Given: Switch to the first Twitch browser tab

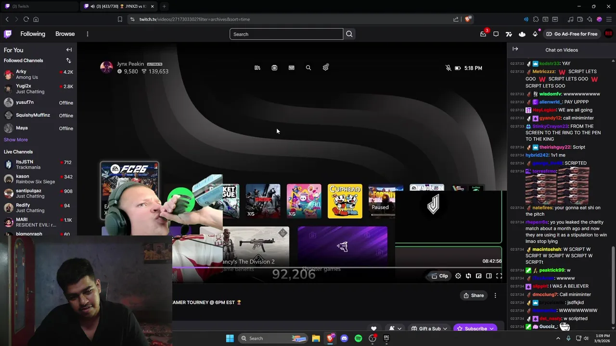Looking at the screenshot, I should click(x=38, y=6).
